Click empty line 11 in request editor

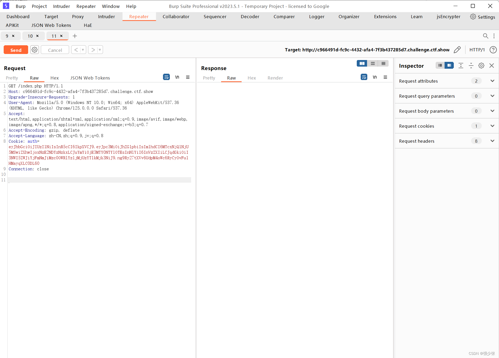click(99, 180)
